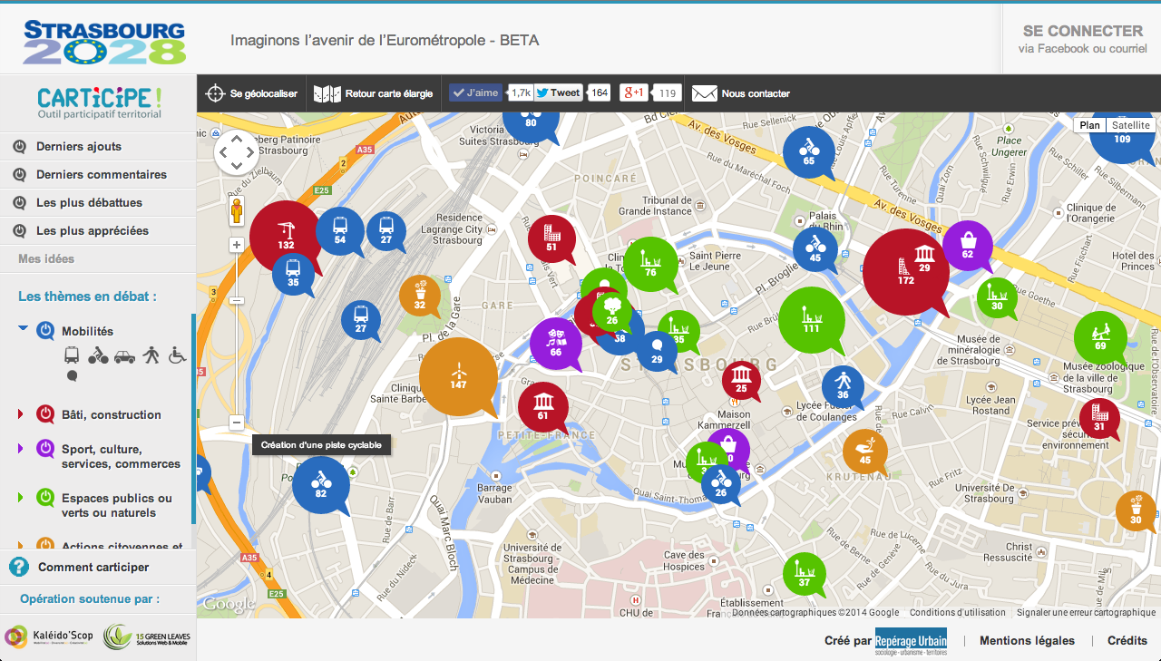Image resolution: width=1161 pixels, height=661 pixels.
Task: Toggle Espaces publics theme power button
Action: [x=45, y=498]
